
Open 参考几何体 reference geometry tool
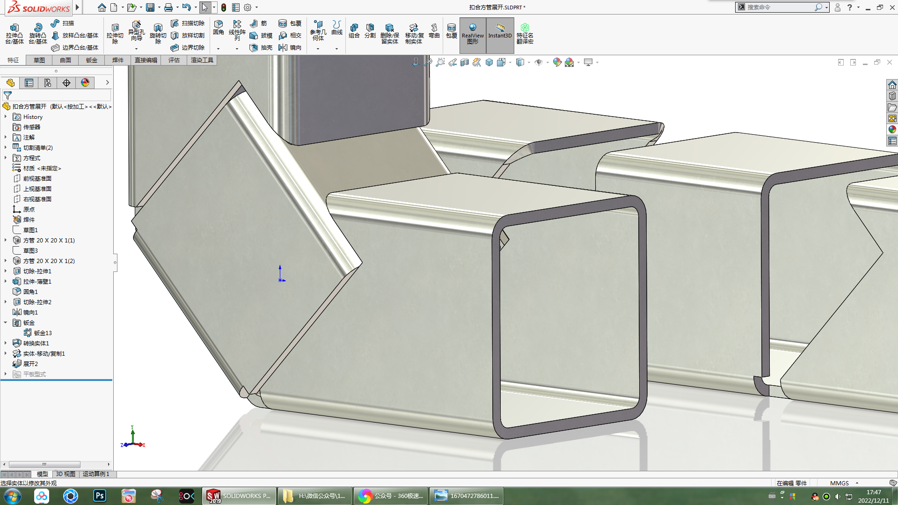point(318,30)
